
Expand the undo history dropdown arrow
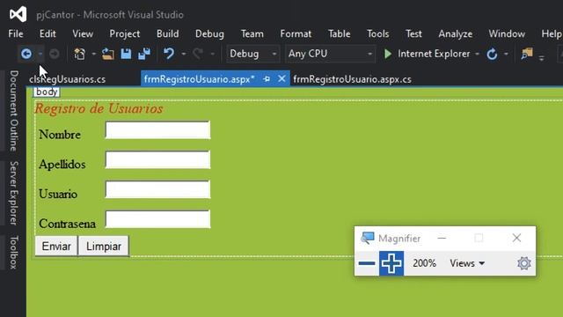tap(184, 54)
